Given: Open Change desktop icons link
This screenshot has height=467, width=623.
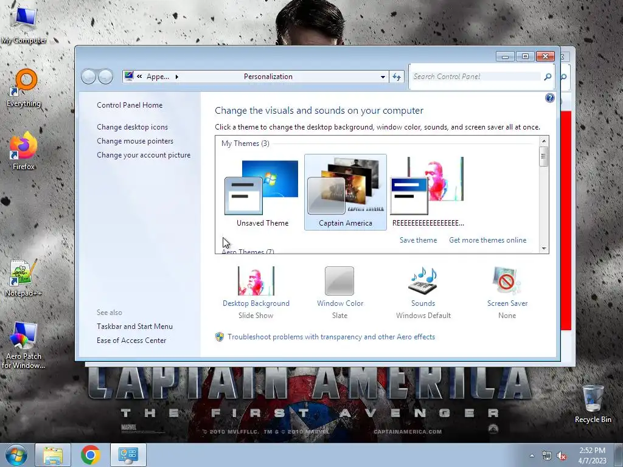Looking at the screenshot, I should tap(132, 127).
